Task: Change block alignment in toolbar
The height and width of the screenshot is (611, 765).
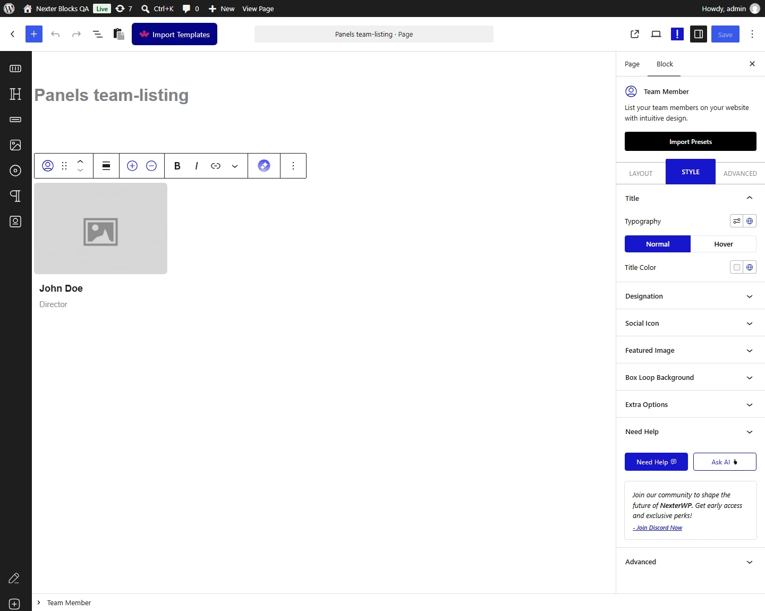Action: tap(106, 166)
